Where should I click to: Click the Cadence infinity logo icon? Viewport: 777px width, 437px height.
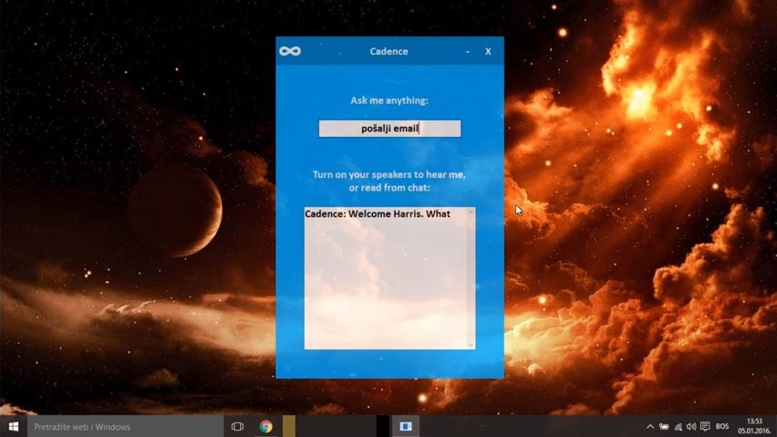pos(290,51)
